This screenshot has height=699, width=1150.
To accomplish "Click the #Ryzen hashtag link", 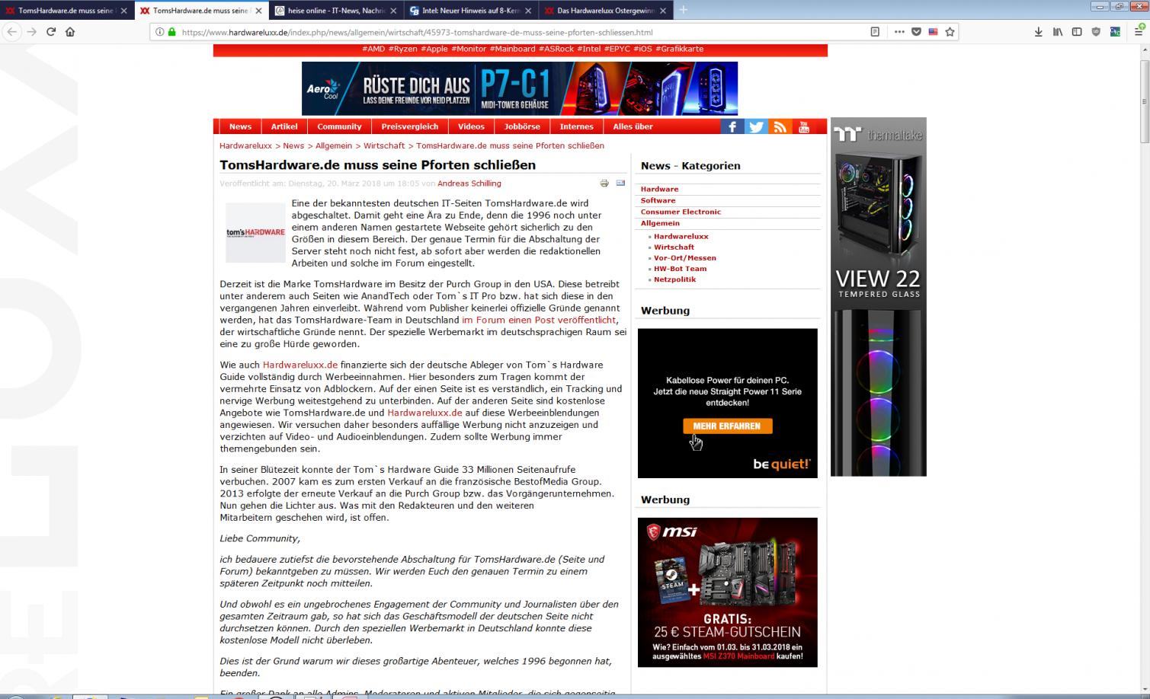I will (x=402, y=49).
